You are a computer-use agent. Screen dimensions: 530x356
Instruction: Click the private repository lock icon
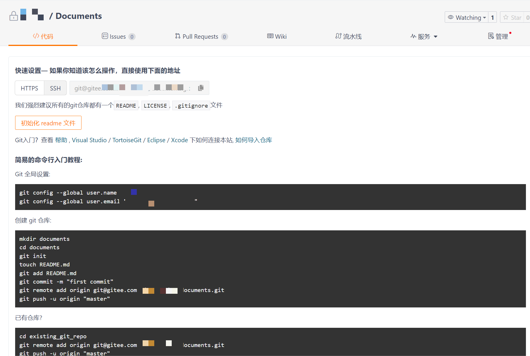click(13, 16)
